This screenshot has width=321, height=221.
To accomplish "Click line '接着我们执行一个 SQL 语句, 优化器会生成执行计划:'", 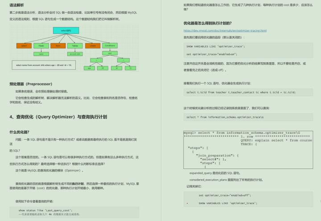I will click(217, 83).
